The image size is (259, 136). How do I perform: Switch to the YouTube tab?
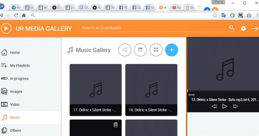click(x=176, y=8)
